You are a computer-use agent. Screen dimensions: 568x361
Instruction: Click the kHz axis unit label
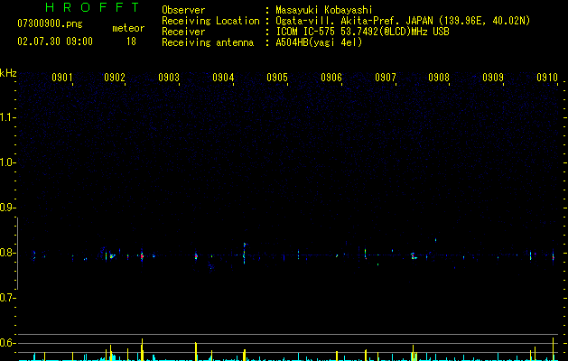click(x=8, y=73)
